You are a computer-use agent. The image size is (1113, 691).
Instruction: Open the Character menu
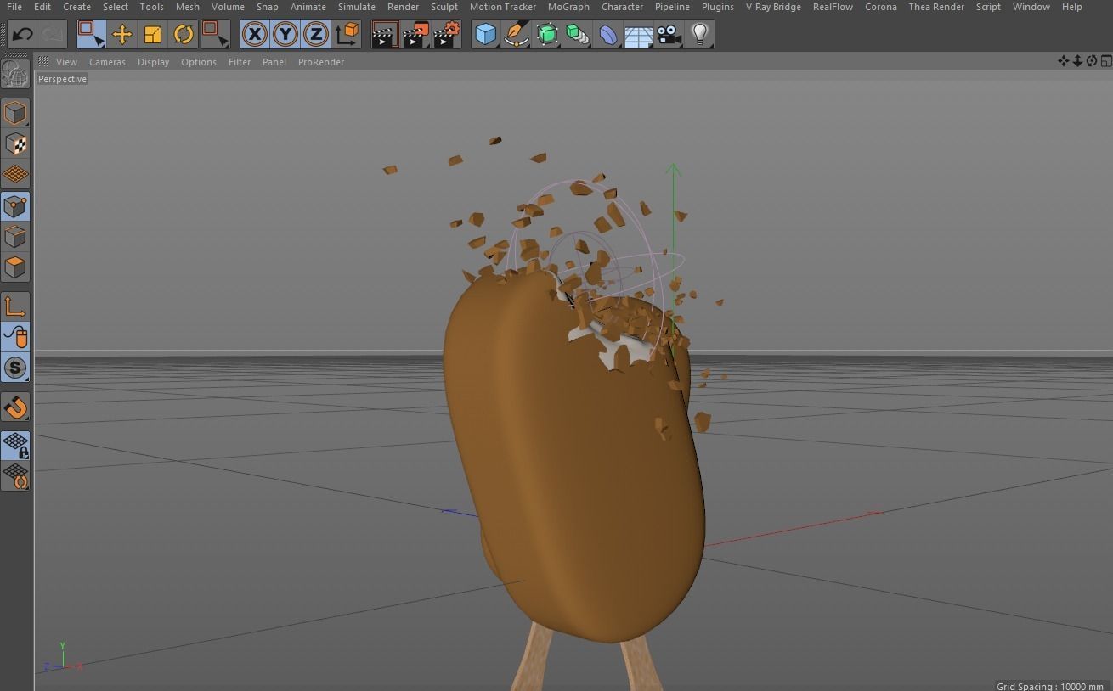[622, 7]
